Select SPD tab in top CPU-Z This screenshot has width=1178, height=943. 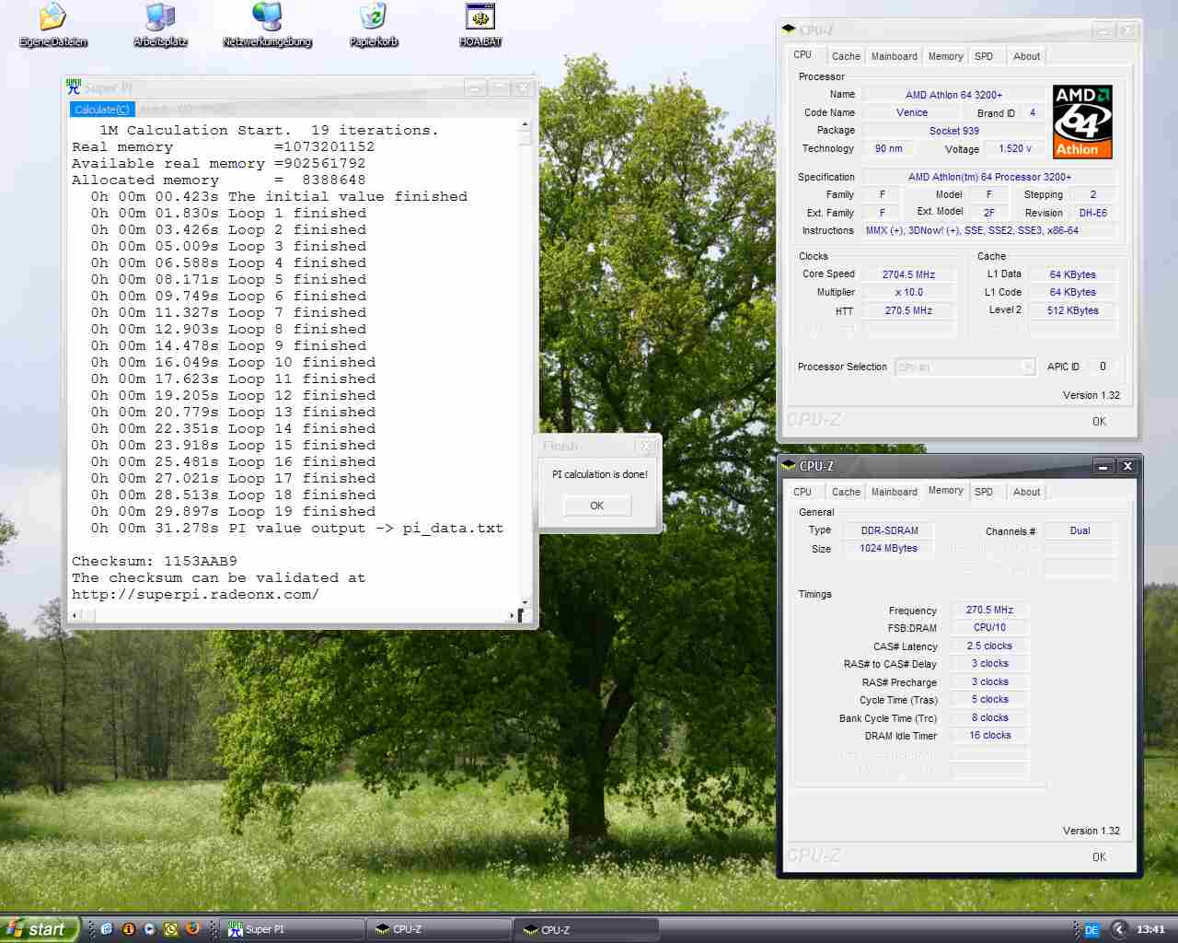pyautogui.click(x=984, y=56)
